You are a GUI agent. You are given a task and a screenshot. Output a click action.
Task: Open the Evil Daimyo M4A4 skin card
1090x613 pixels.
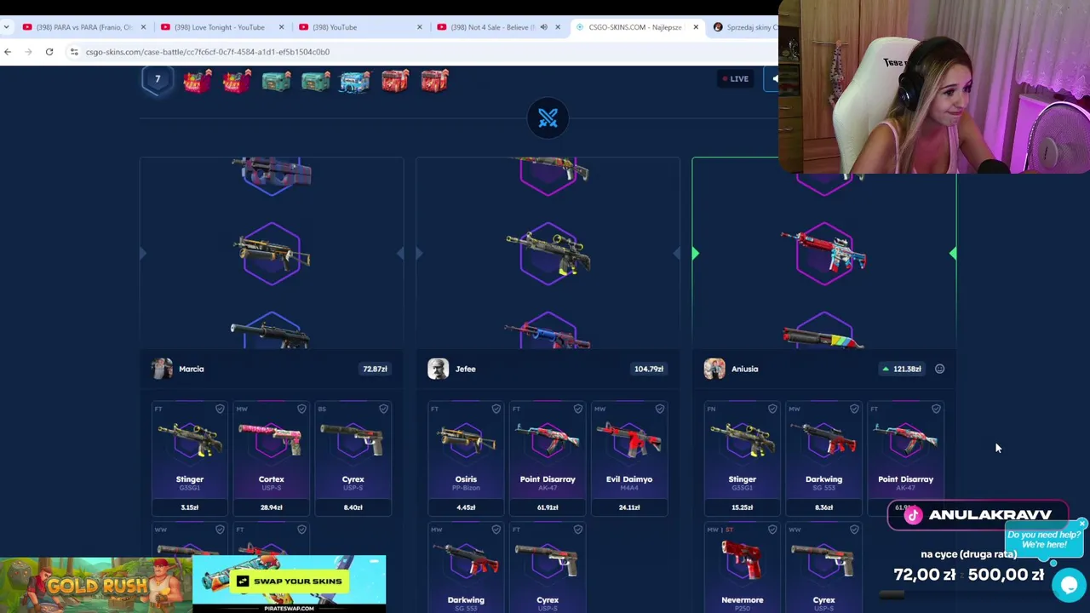[629, 458]
